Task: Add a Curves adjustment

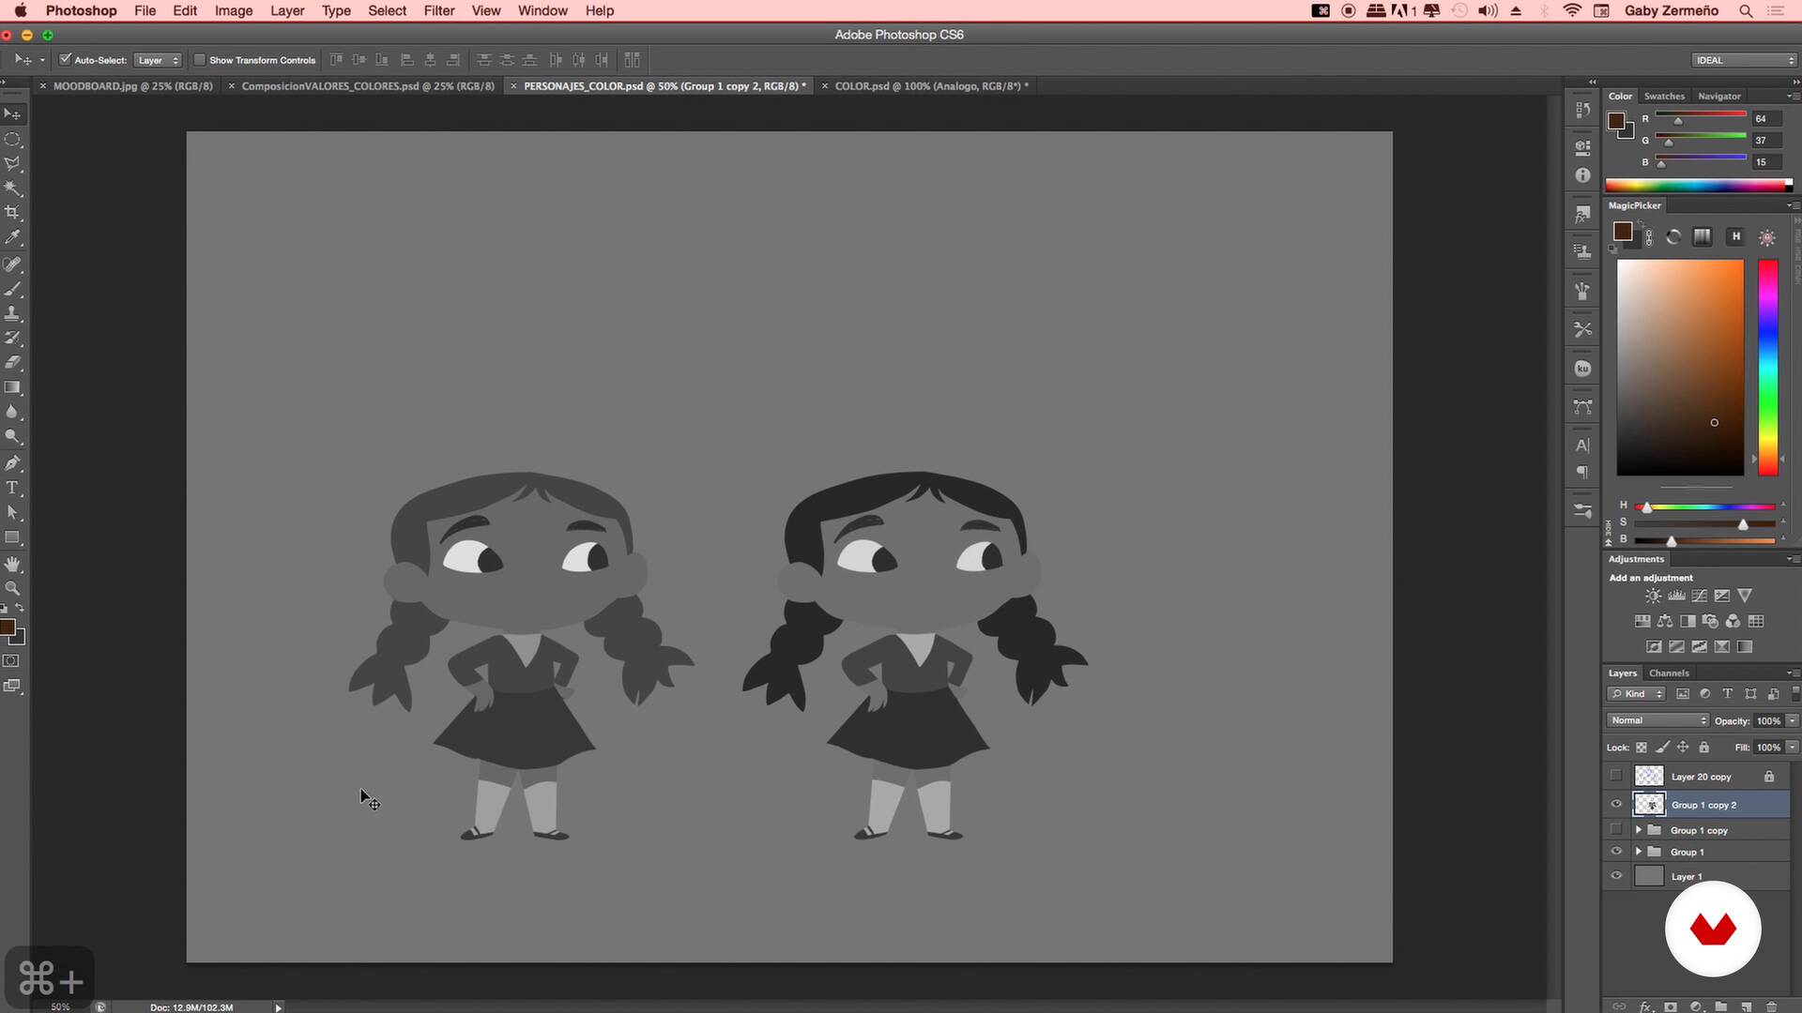Action: point(1699,596)
